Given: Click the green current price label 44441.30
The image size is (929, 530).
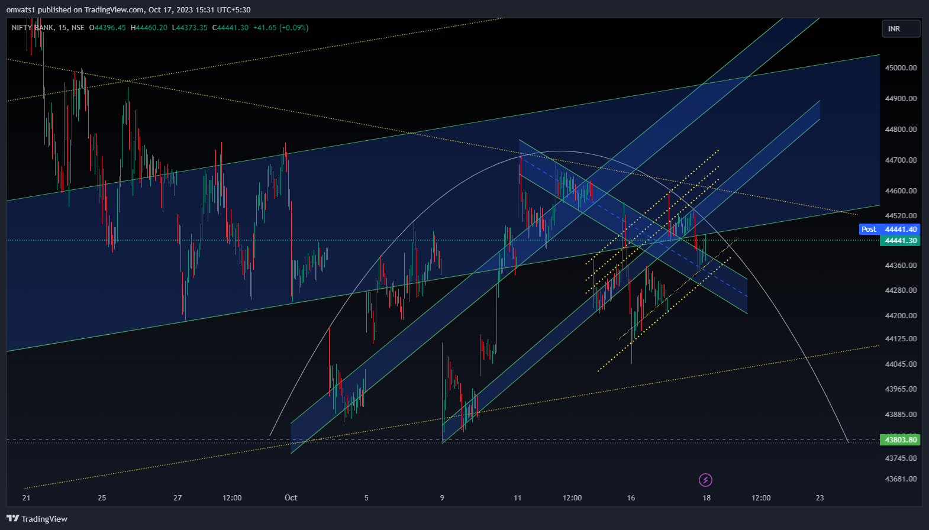Looking at the screenshot, I should point(901,241).
